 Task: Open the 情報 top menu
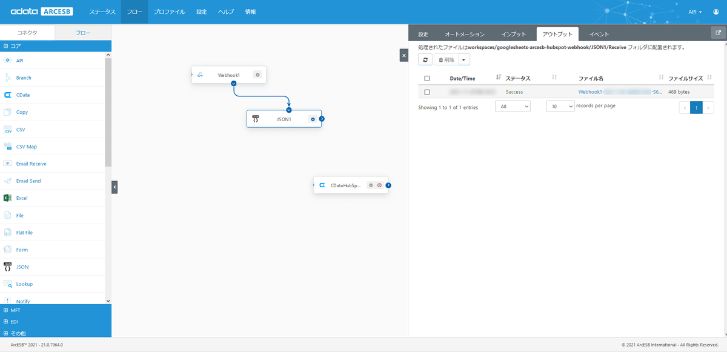250,12
